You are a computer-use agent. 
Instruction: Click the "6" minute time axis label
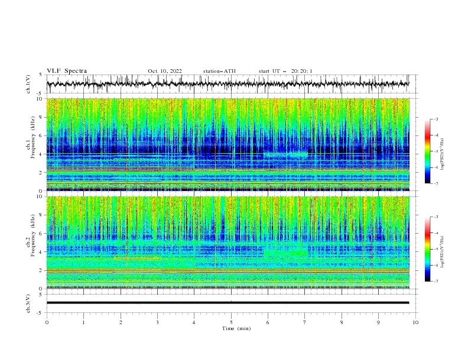point(268,322)
